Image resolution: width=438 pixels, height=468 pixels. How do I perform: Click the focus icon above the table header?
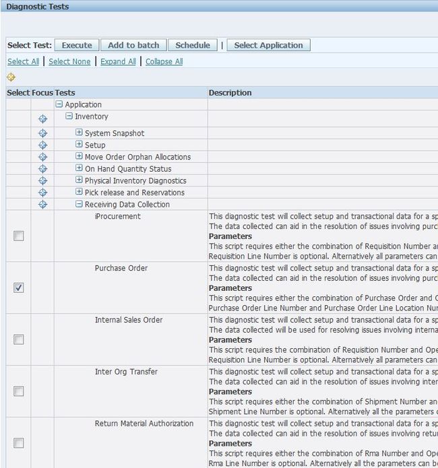11,77
